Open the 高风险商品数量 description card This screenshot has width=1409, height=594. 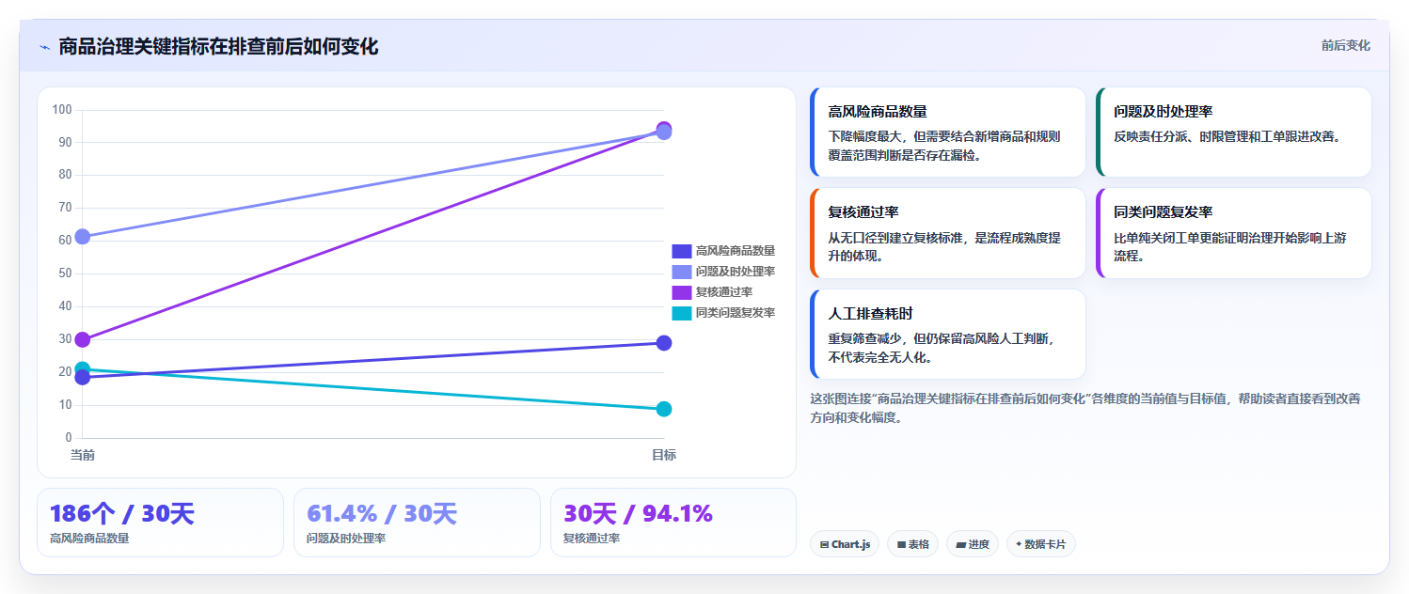pos(947,133)
